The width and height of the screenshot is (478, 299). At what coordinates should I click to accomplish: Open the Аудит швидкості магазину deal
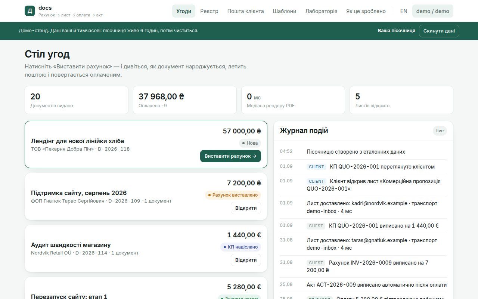click(246, 260)
